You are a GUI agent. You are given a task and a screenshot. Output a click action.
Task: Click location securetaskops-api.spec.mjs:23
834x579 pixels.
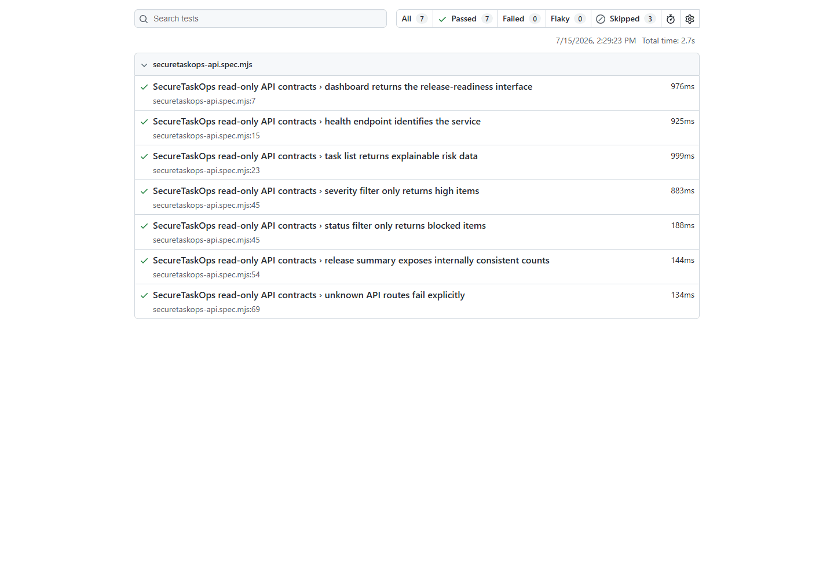click(206, 170)
